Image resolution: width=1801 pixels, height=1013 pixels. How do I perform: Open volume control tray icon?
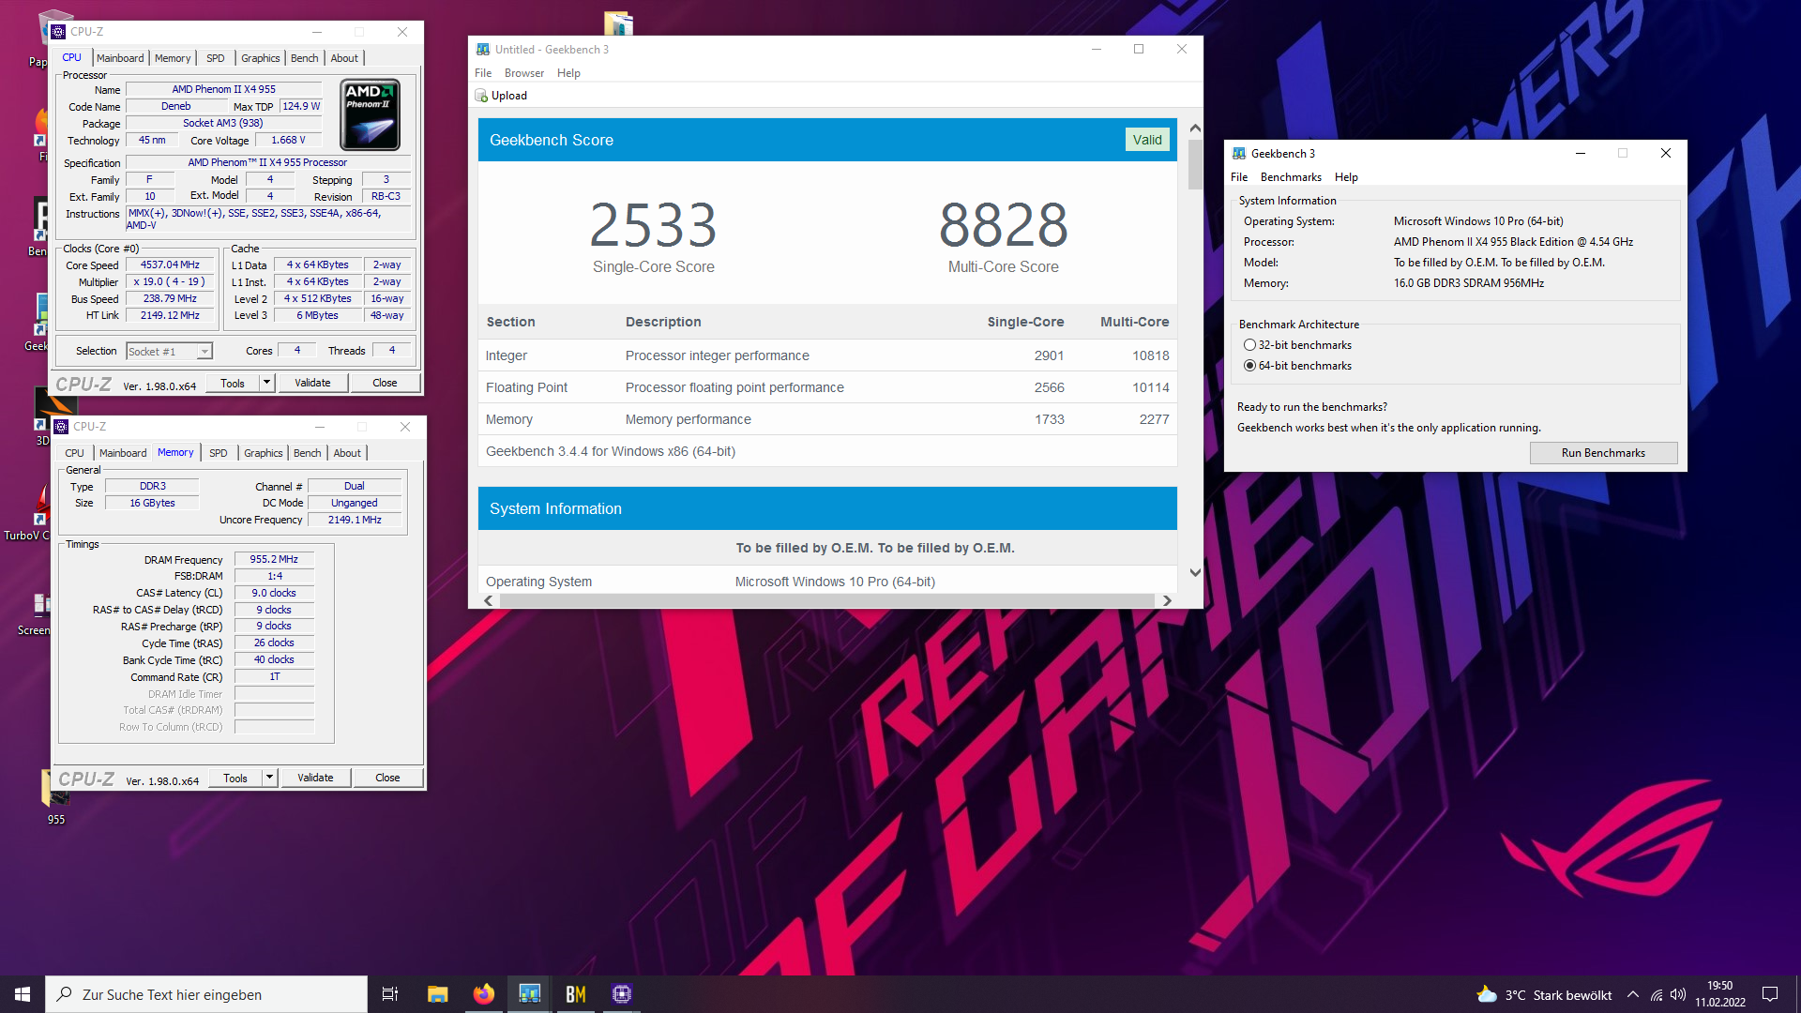[1678, 994]
